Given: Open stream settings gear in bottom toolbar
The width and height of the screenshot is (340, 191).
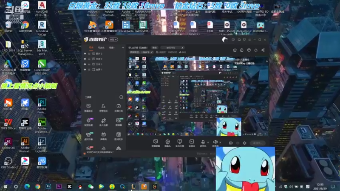Looking at the screenshot, I should pyautogui.click(x=245, y=143).
